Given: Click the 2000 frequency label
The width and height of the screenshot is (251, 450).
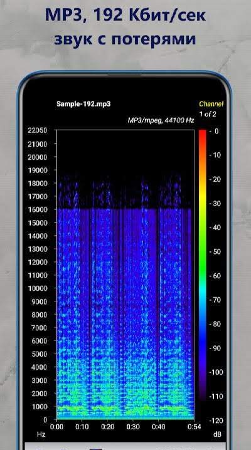Looking at the screenshot, I should coord(39,394).
